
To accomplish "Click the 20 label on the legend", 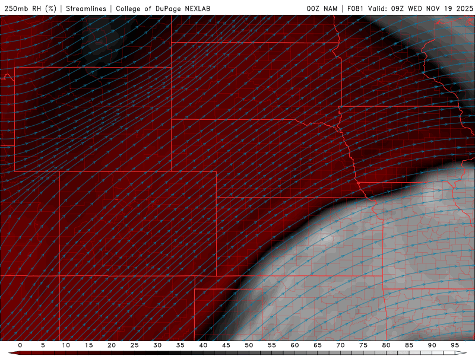I will point(112,345).
